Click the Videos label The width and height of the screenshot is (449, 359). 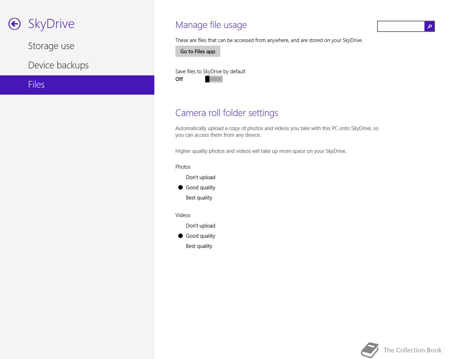point(183,215)
